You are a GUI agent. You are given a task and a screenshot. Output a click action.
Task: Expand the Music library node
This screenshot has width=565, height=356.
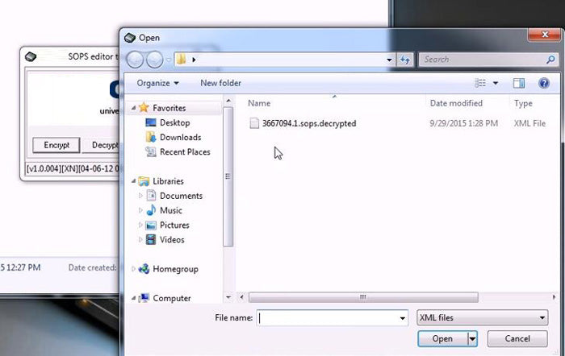click(x=140, y=210)
